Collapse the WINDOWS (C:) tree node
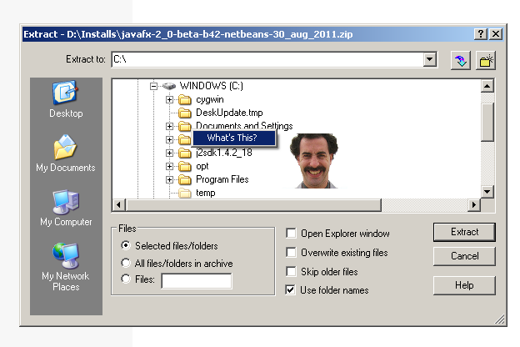 point(154,86)
